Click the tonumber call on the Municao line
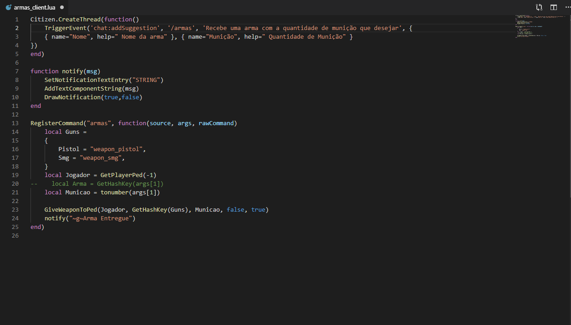571x325 pixels. coord(114,193)
